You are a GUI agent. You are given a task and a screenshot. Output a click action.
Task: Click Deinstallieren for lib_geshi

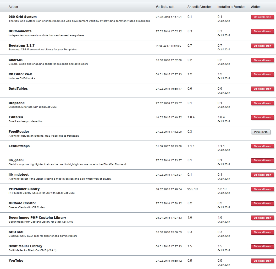pyautogui.click(x=262, y=160)
